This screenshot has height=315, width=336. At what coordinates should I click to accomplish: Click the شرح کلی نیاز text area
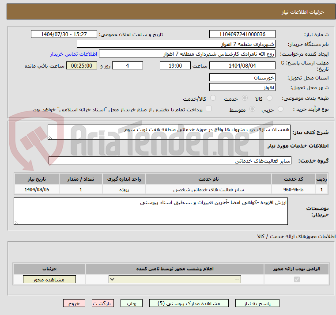(x=169, y=132)
